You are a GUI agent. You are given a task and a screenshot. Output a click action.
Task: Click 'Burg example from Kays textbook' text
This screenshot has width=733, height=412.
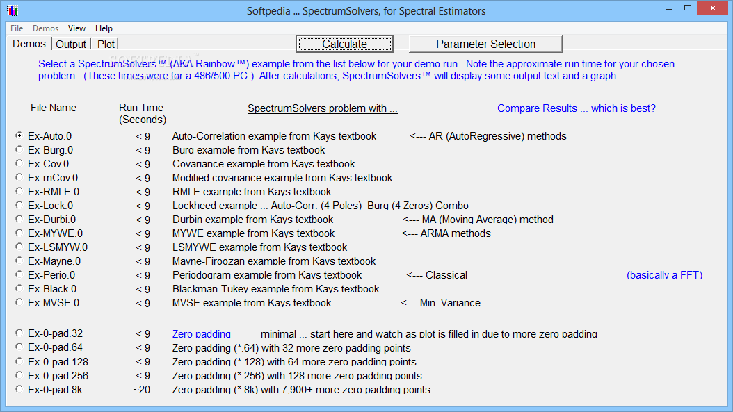tap(249, 150)
